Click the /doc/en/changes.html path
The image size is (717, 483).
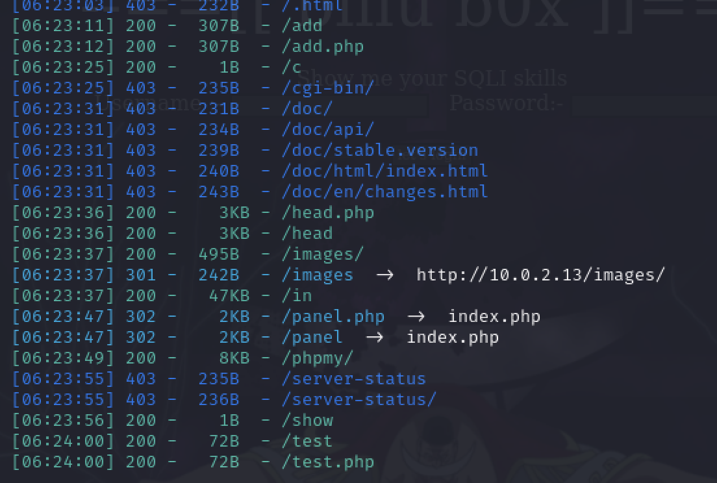coord(385,192)
